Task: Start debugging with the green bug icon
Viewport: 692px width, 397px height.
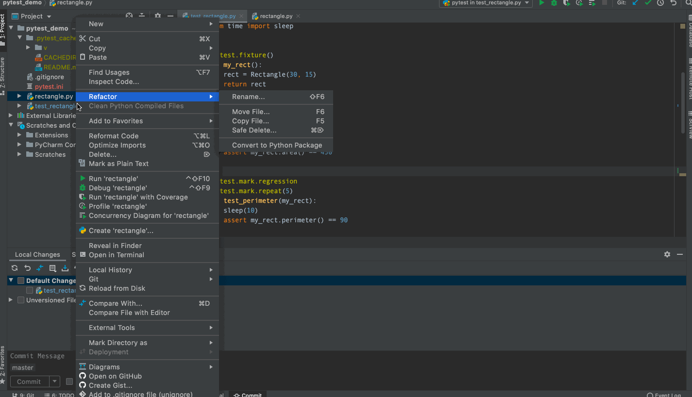Action: (554, 3)
